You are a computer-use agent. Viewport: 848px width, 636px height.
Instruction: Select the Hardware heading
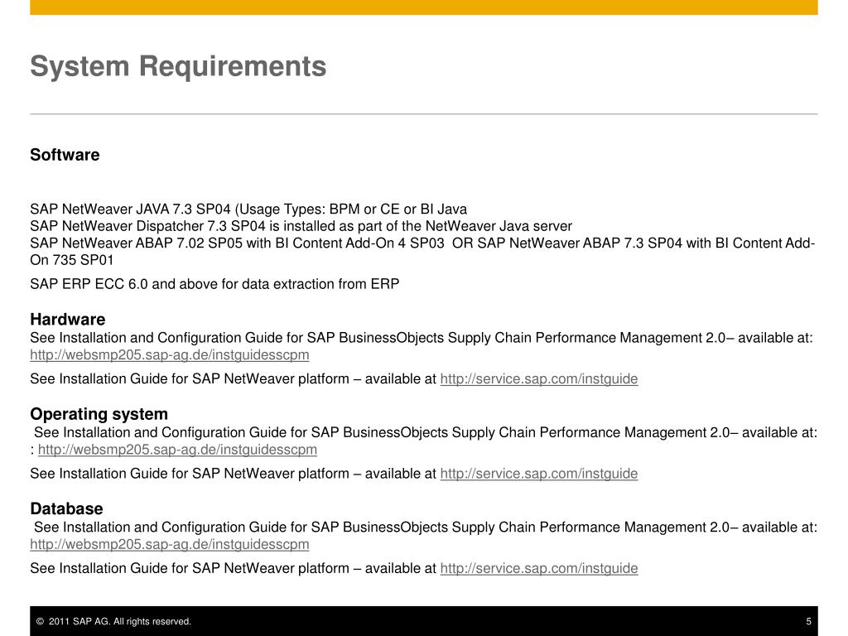click(x=68, y=319)
